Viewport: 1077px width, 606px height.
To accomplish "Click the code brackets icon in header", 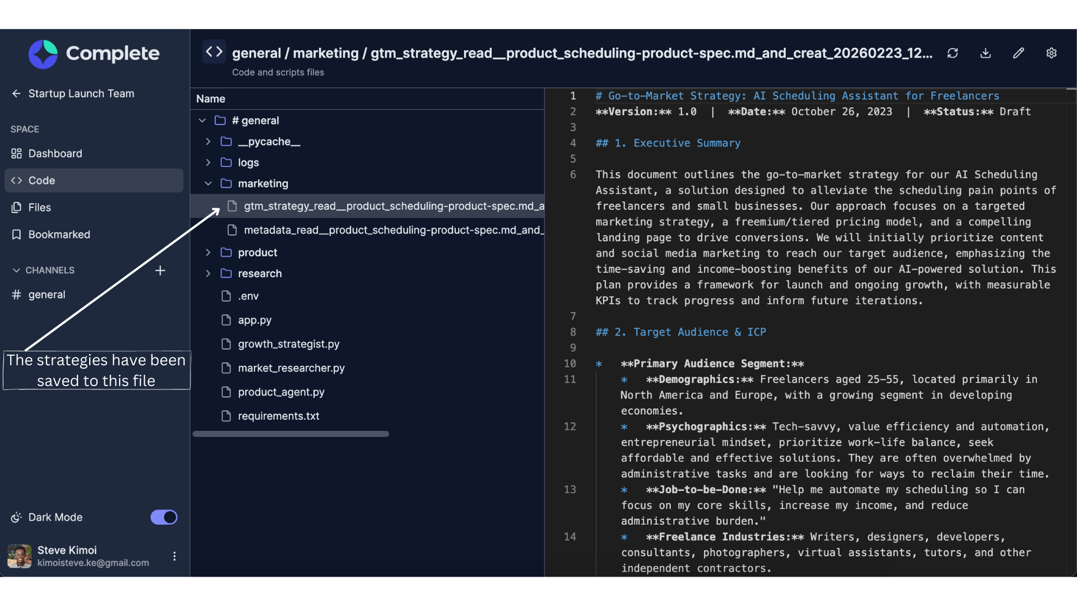I will point(214,52).
